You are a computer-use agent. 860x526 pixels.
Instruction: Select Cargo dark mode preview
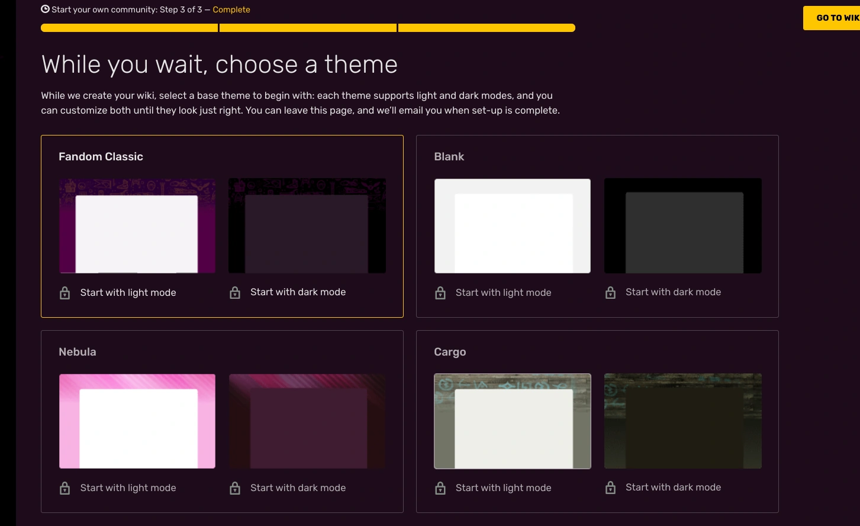(x=682, y=421)
